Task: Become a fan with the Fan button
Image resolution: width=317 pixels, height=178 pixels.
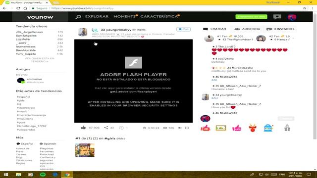Action: pyautogui.click(x=183, y=29)
